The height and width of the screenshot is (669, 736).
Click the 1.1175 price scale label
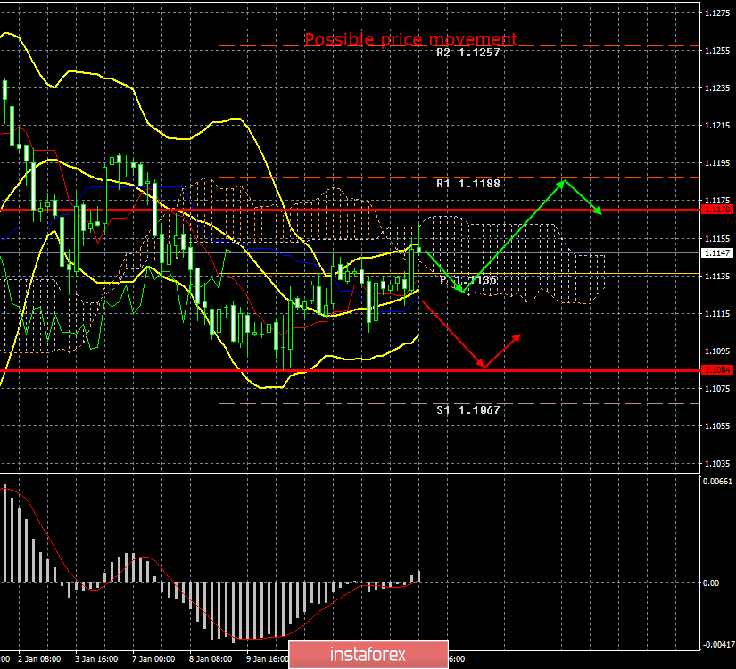tap(717, 201)
